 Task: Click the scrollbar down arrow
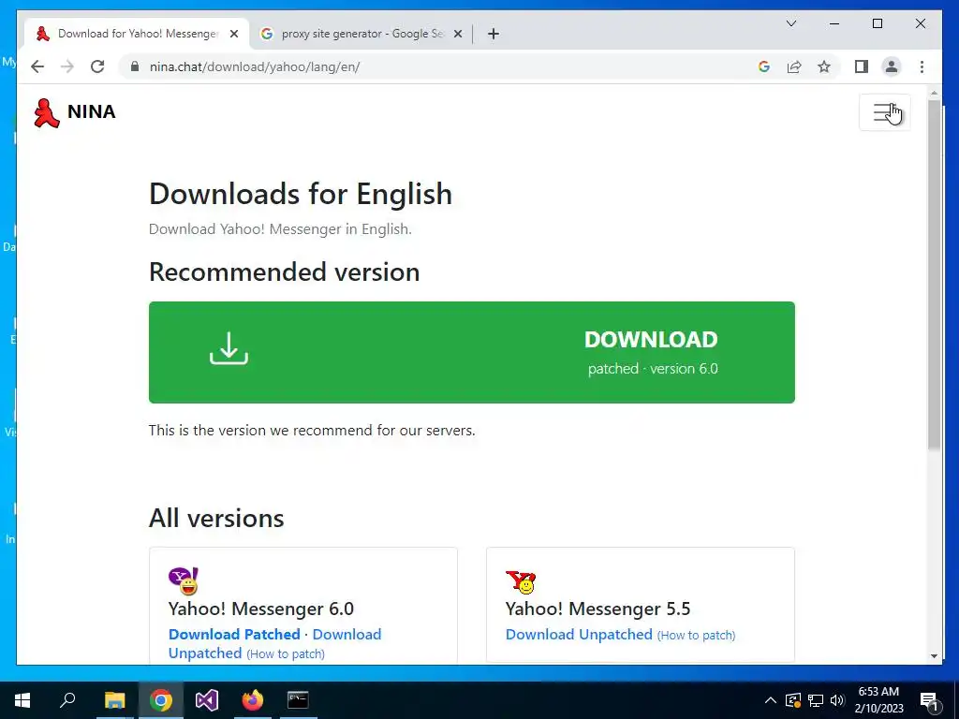934,656
